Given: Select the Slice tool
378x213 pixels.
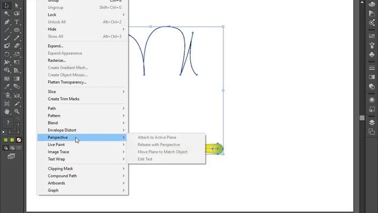Looking at the screenshot, I should point(17,104).
